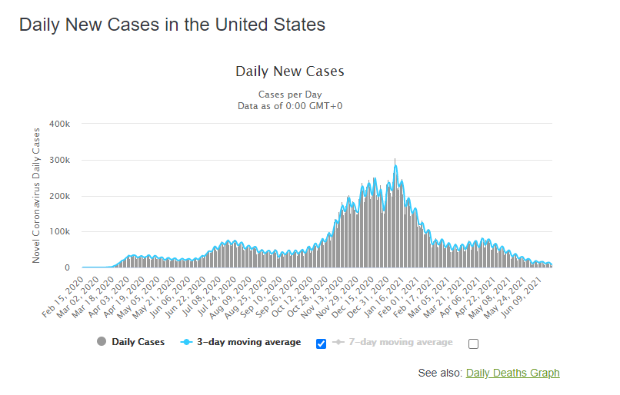Open the Daily Deaths Graph link
620x395 pixels.
tap(512, 373)
